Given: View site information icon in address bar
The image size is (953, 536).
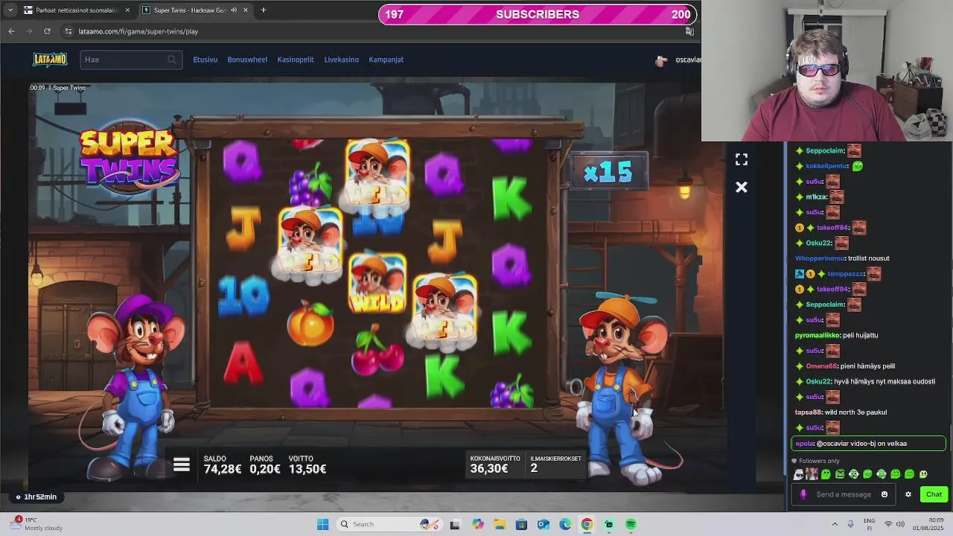Looking at the screenshot, I should point(68,31).
